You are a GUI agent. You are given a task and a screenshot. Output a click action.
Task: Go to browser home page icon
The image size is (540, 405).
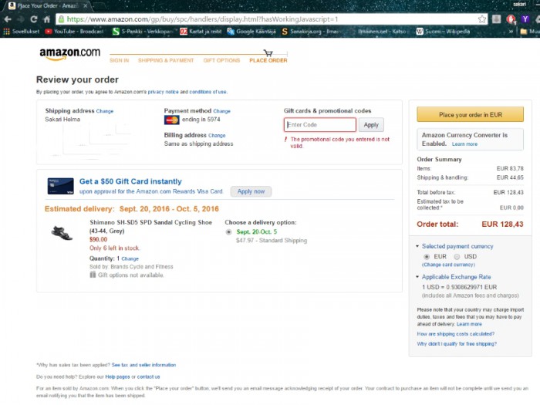click(x=46, y=19)
